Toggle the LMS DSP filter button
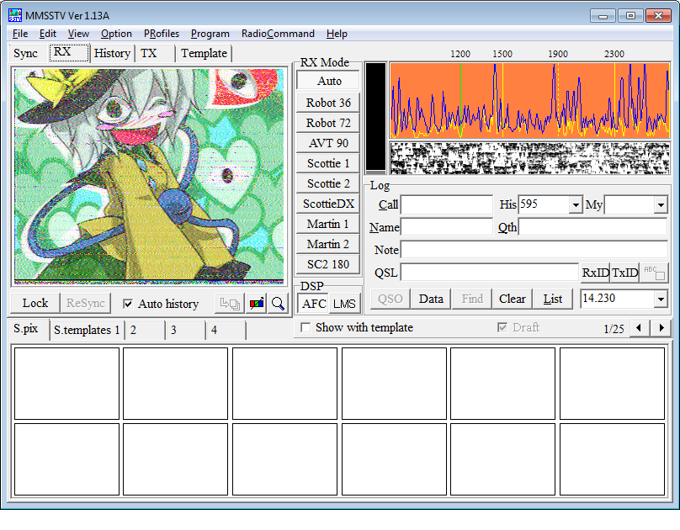The width and height of the screenshot is (680, 530). tap(345, 304)
